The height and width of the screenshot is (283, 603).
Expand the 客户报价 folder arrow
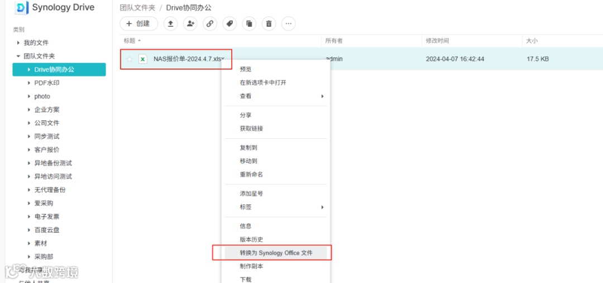tap(29, 149)
